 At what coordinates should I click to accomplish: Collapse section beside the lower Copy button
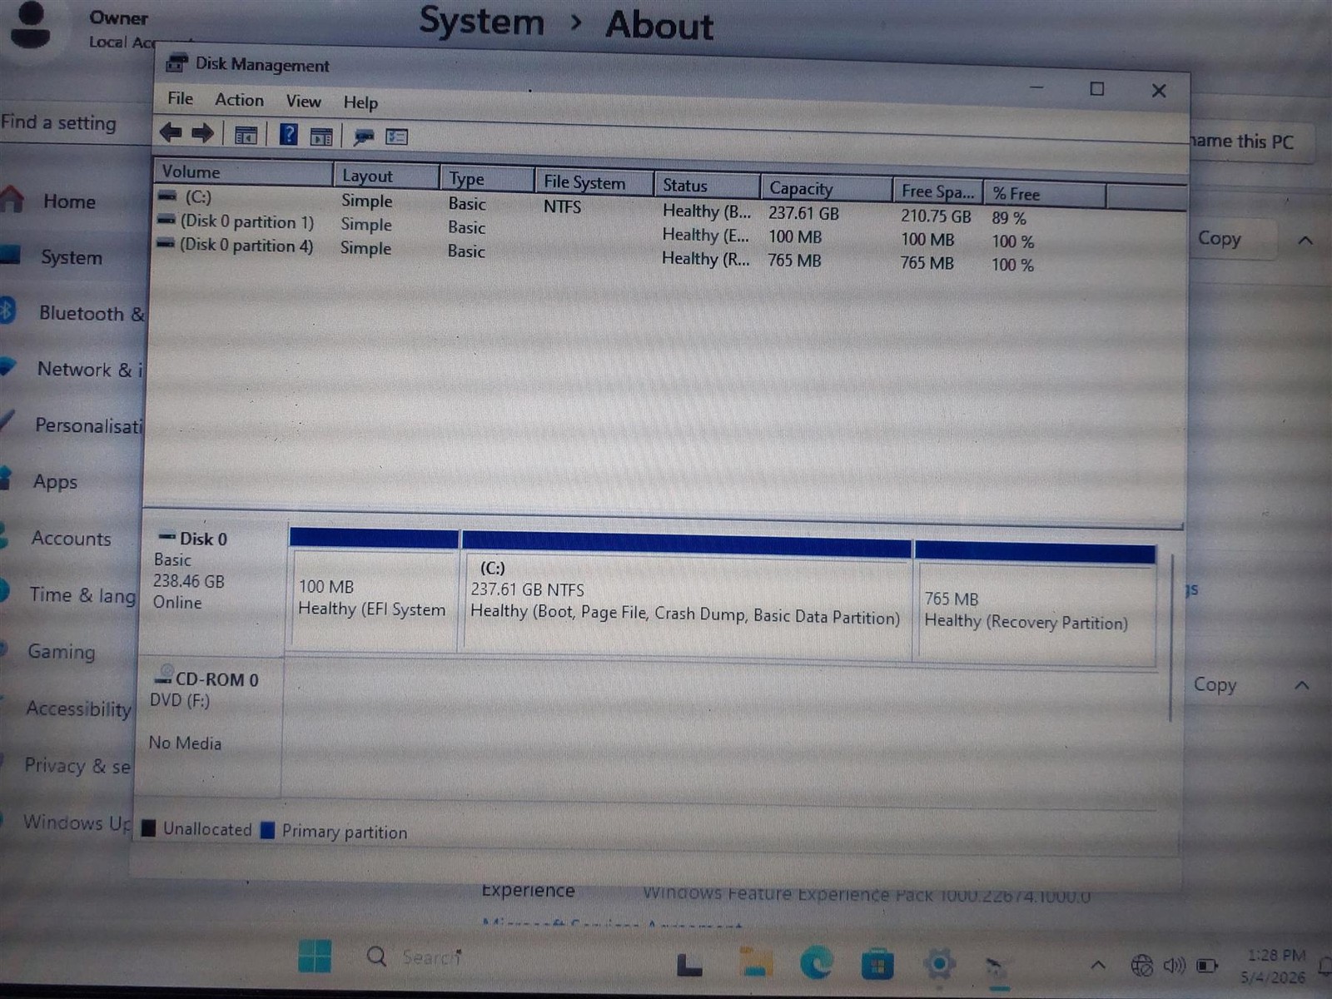click(x=1302, y=685)
